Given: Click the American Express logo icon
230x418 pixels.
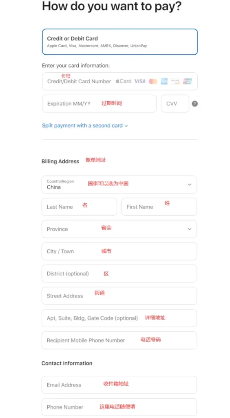Looking at the screenshot, I should pos(164,81).
